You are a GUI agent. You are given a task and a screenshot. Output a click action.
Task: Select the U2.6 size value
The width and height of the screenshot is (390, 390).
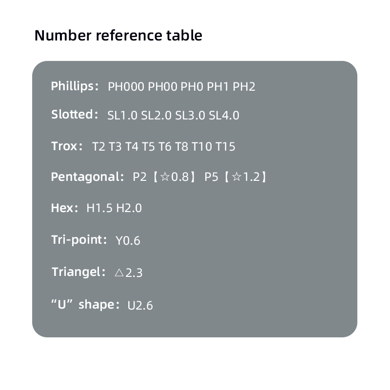pyautogui.click(x=140, y=305)
